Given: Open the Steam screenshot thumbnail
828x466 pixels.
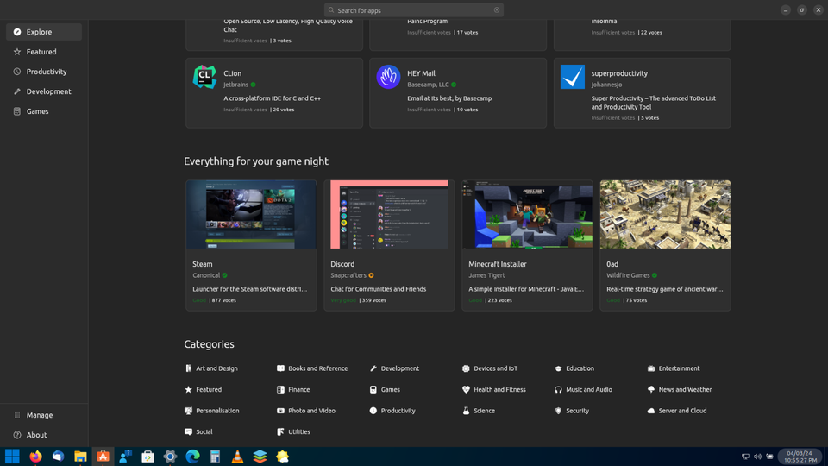Looking at the screenshot, I should 251,215.
